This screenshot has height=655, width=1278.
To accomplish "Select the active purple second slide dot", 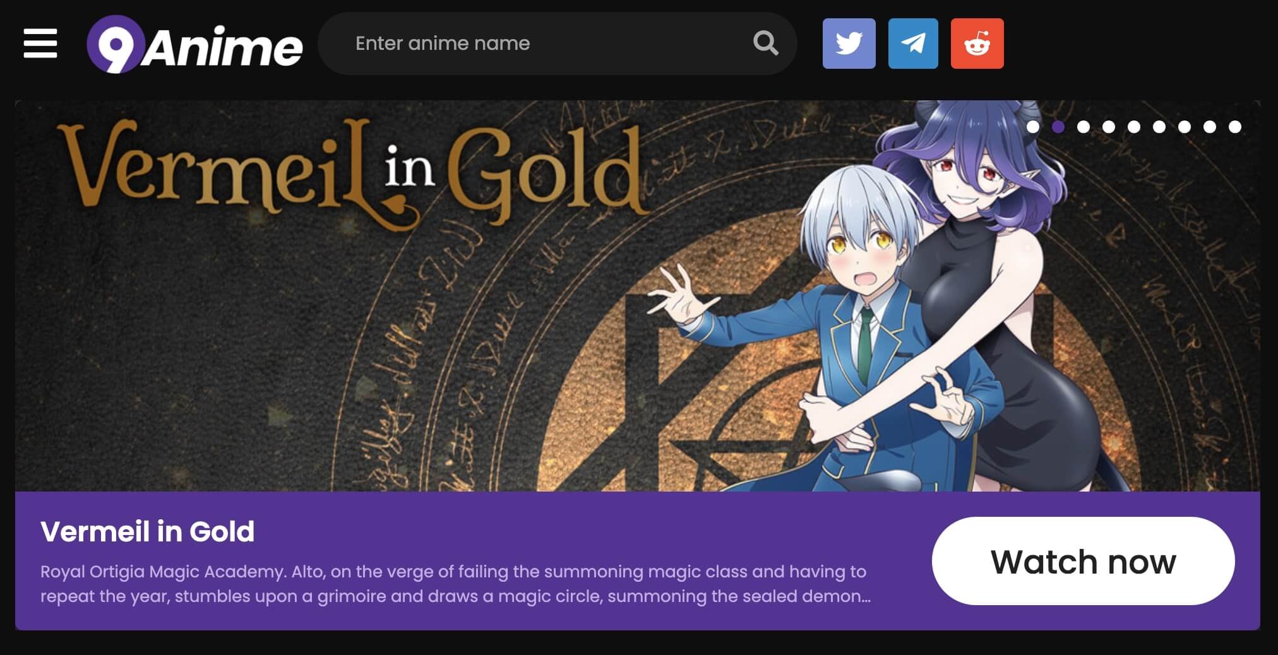I will tap(1058, 127).
